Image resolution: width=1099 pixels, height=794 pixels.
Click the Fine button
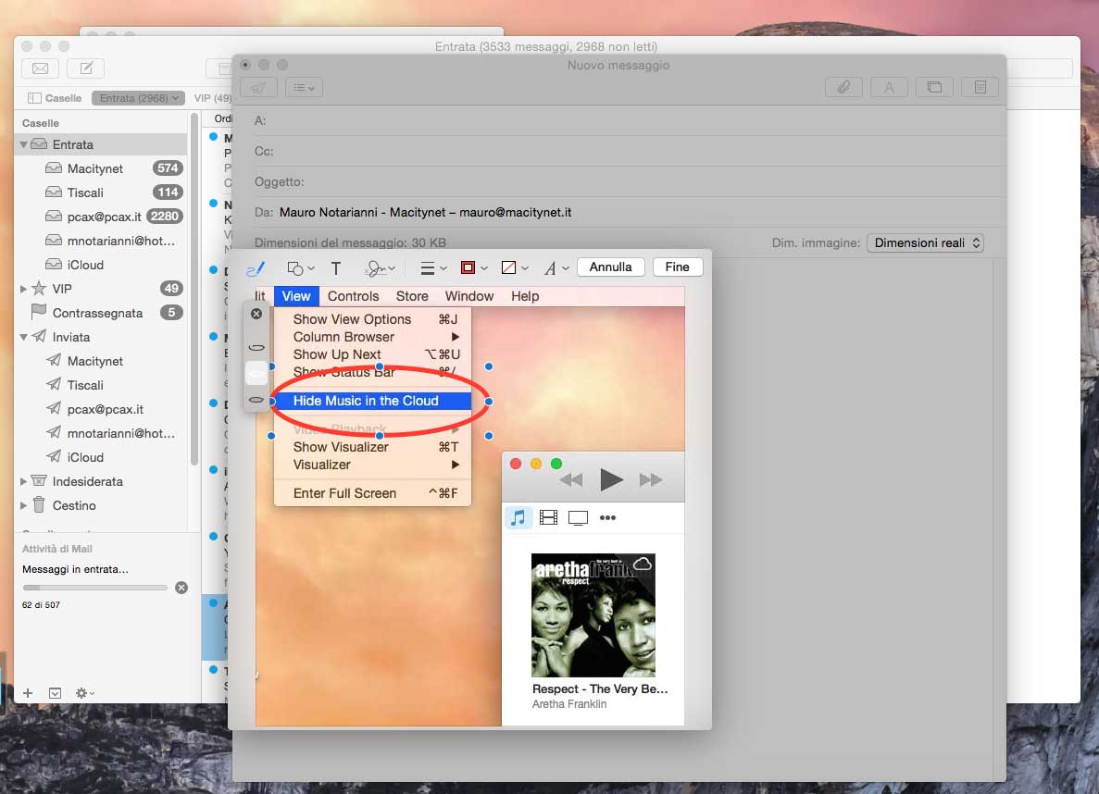(x=677, y=267)
